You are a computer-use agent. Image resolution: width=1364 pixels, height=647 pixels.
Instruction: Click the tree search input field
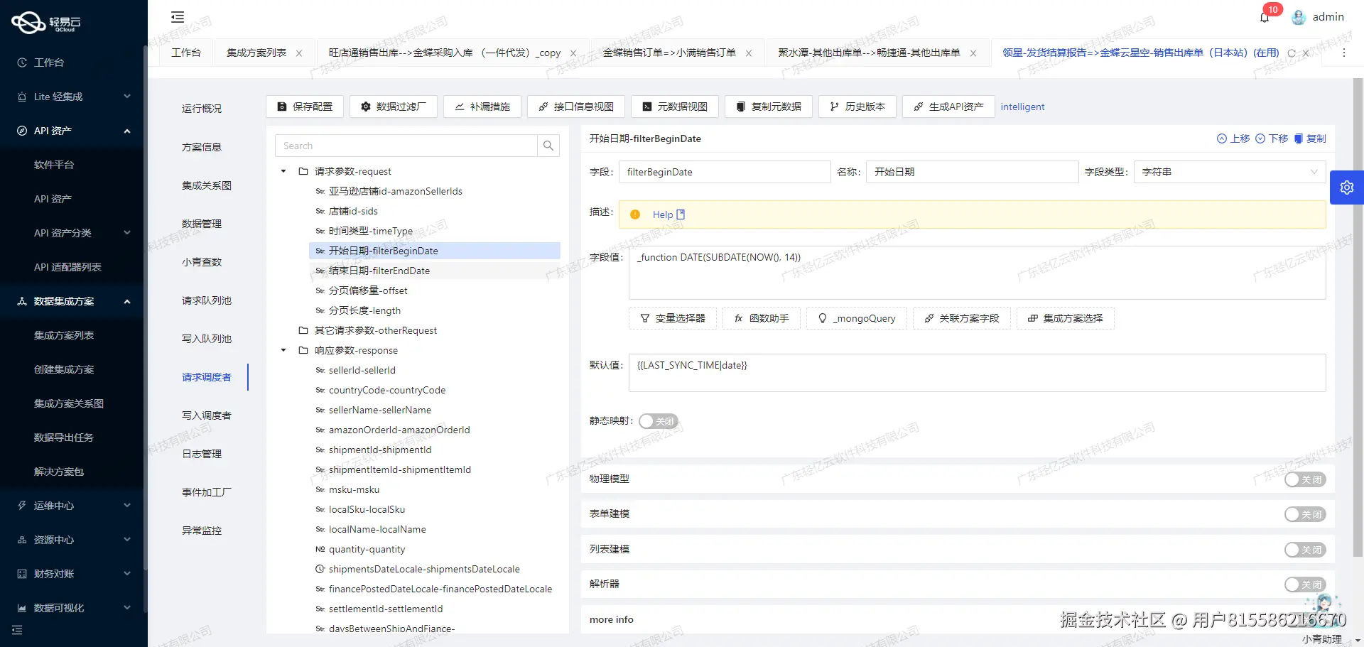pos(406,145)
